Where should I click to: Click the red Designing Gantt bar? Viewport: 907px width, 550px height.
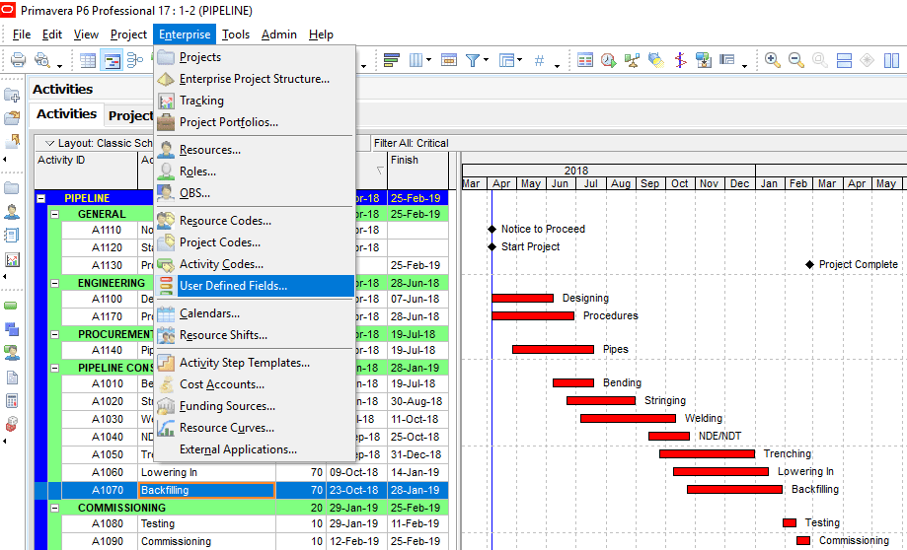[x=523, y=298]
